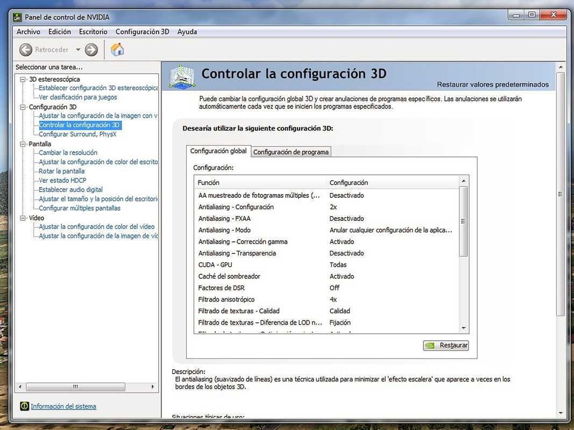Open Ajustar la configuración de la imagen con vista previa
The height and width of the screenshot is (430, 574).
(x=98, y=116)
